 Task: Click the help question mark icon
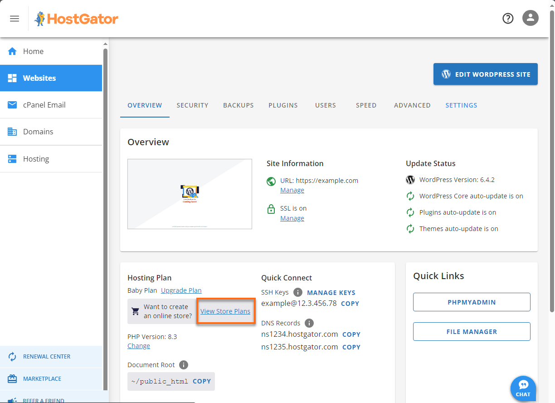[507, 18]
